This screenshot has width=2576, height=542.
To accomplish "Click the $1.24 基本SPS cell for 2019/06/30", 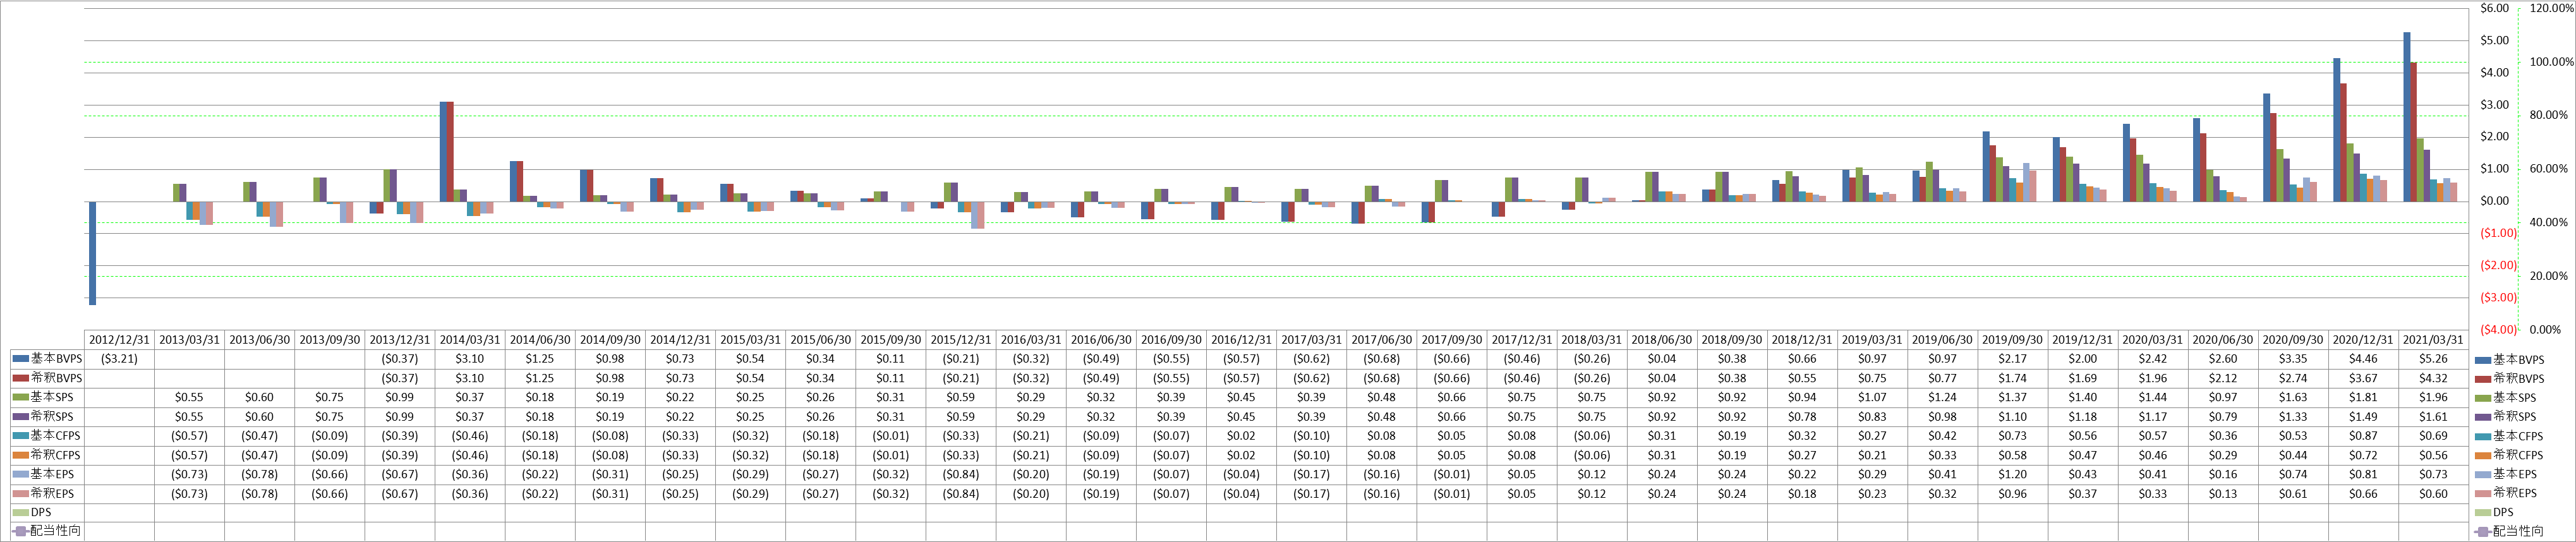I will (1943, 397).
